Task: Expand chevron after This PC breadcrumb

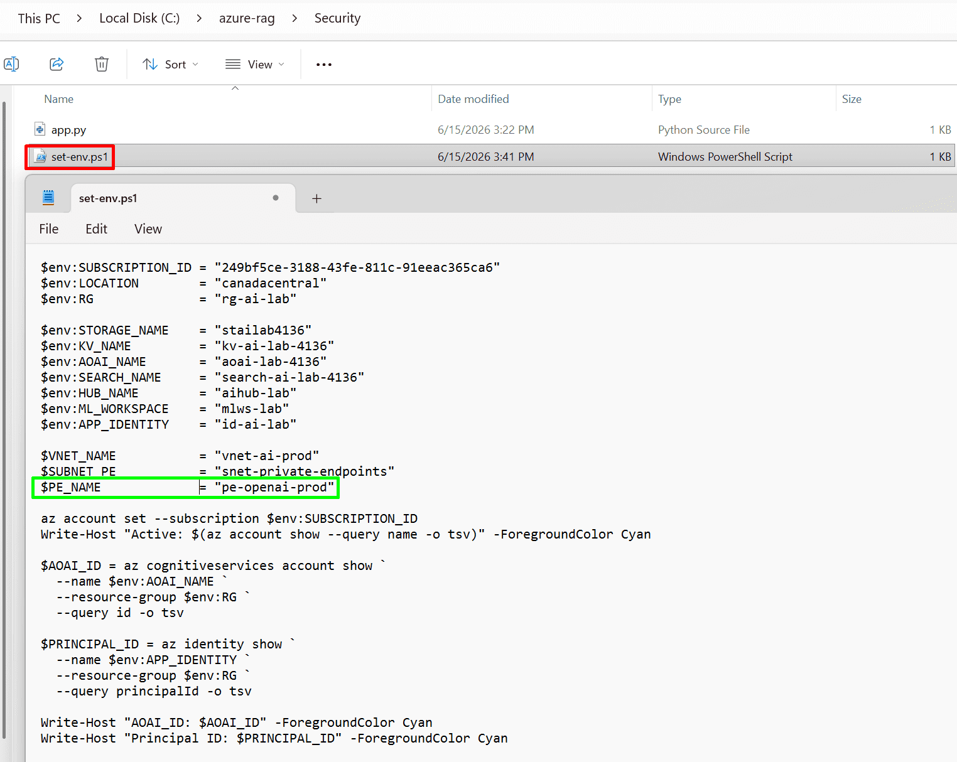Action: pyautogui.click(x=79, y=18)
